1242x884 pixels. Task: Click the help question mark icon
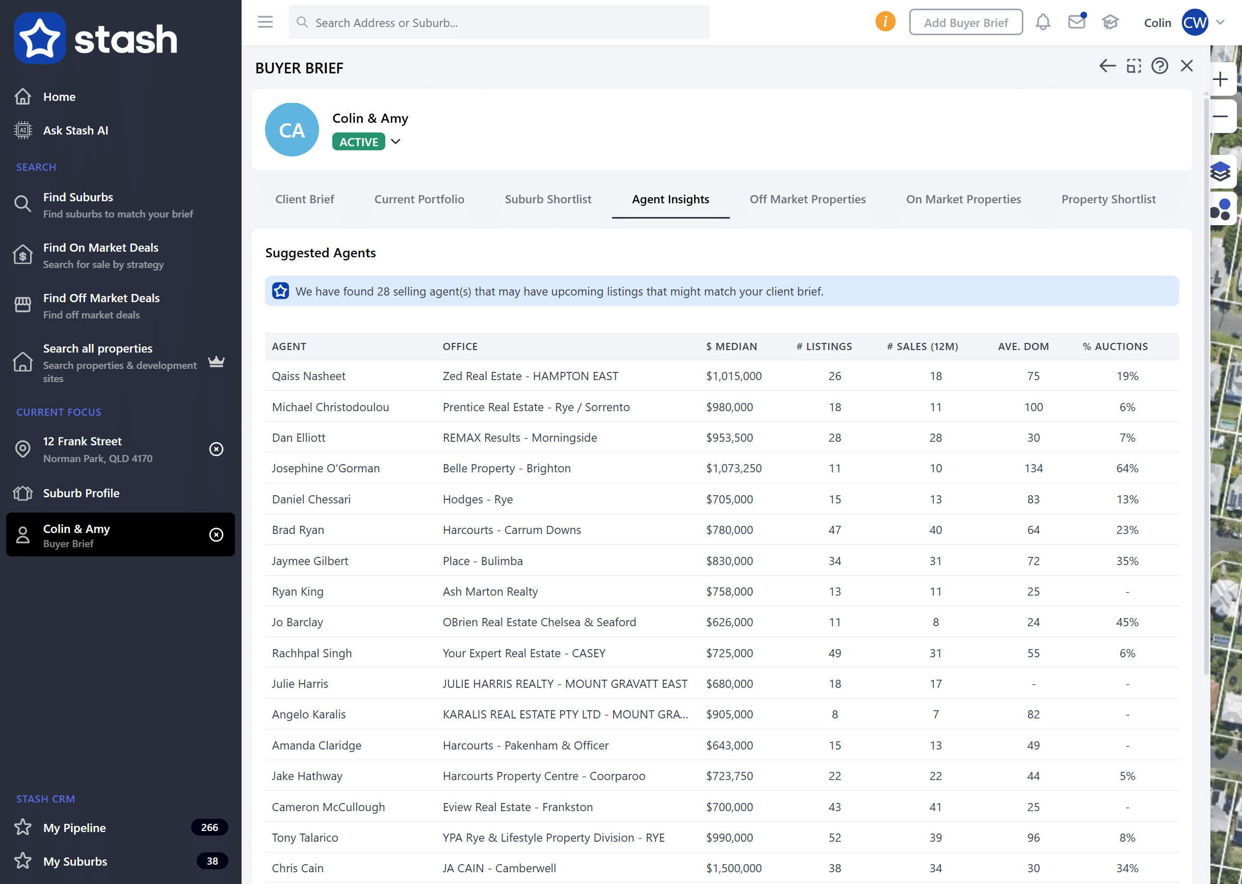[x=1159, y=66]
